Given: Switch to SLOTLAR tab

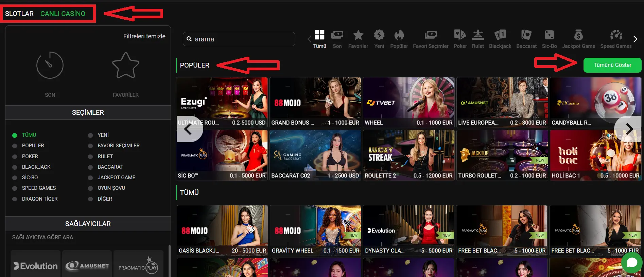Looking at the screenshot, I should 19,14.
